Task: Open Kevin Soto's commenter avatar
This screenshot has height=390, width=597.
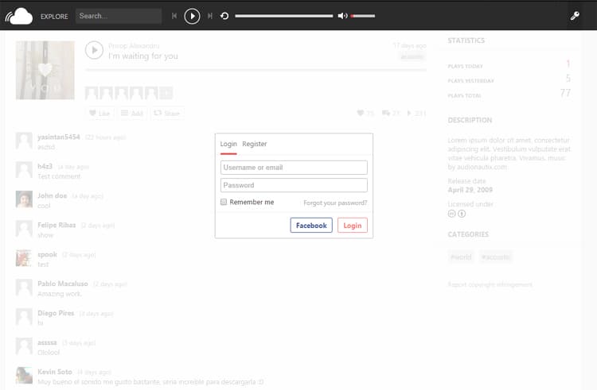Action: [24, 375]
